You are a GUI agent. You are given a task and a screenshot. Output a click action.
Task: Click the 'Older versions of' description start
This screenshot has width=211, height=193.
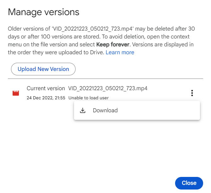click(28, 29)
